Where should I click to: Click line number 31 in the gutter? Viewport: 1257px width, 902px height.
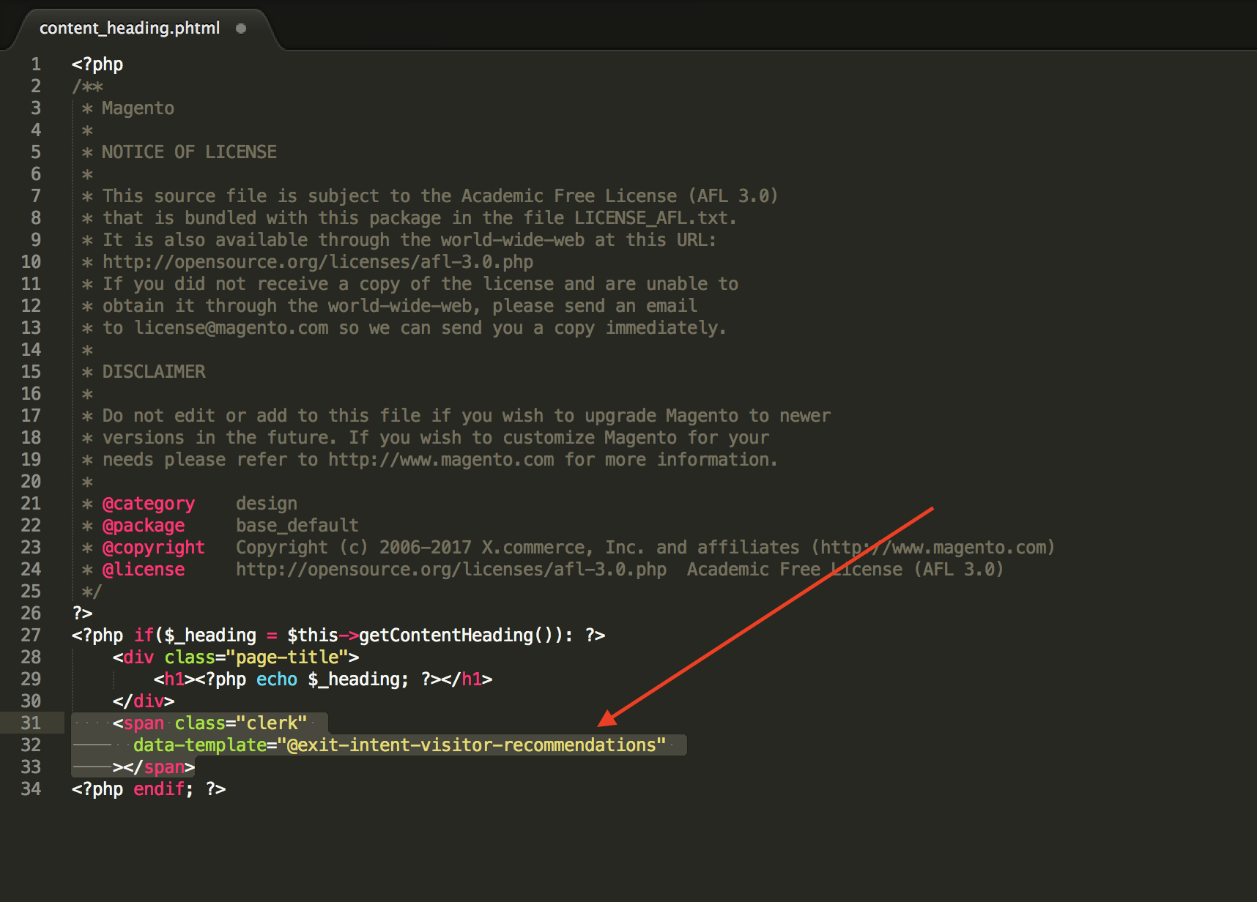[31, 723]
